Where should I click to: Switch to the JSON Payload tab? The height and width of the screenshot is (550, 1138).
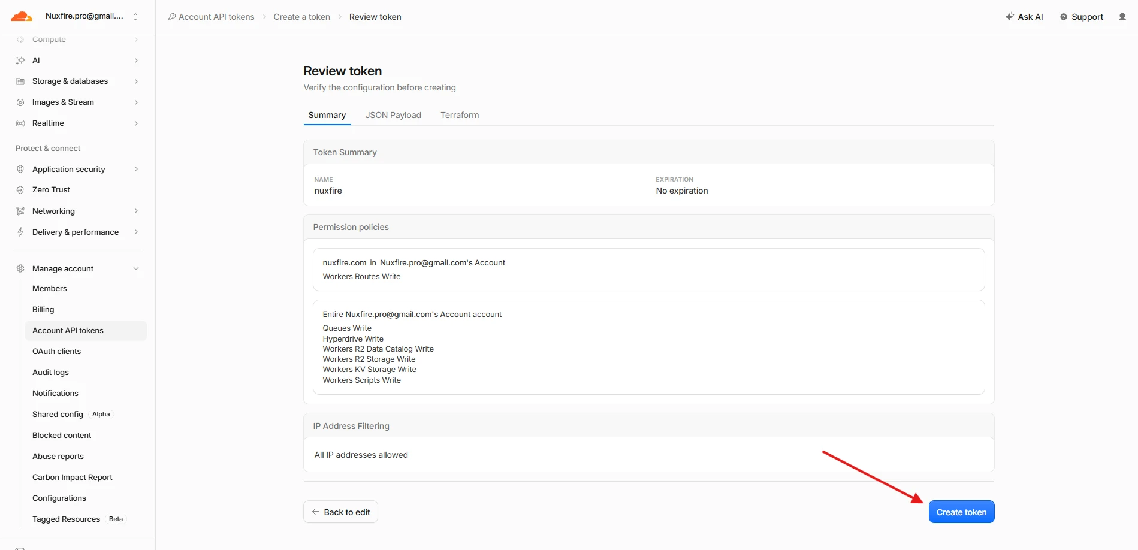[x=393, y=115]
